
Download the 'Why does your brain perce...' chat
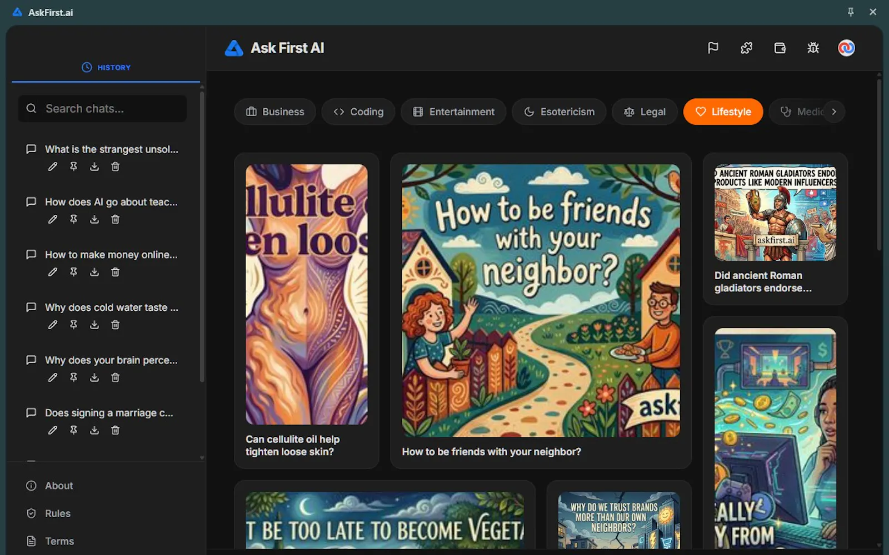point(94,377)
